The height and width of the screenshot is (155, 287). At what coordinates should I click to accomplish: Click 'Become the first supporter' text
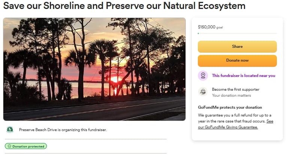[236, 90]
